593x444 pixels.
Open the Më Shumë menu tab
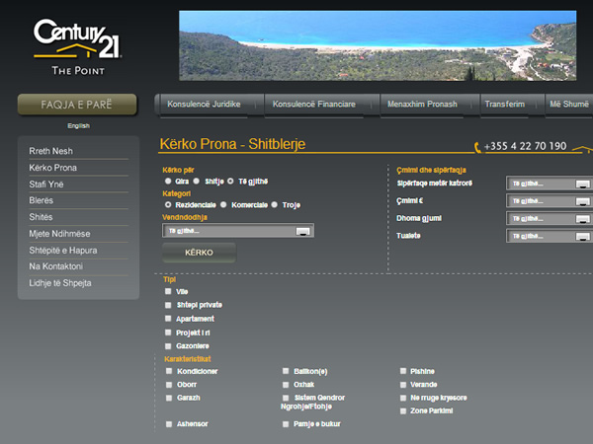567,104
